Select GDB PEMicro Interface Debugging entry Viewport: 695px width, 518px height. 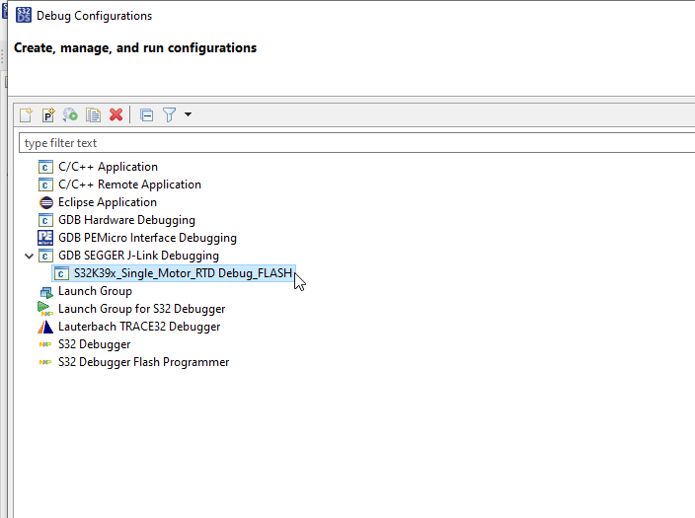click(147, 238)
